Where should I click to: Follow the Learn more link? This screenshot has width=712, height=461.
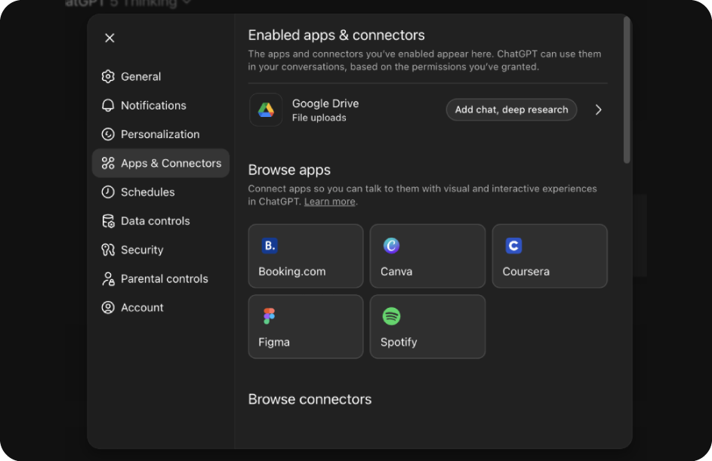(330, 201)
